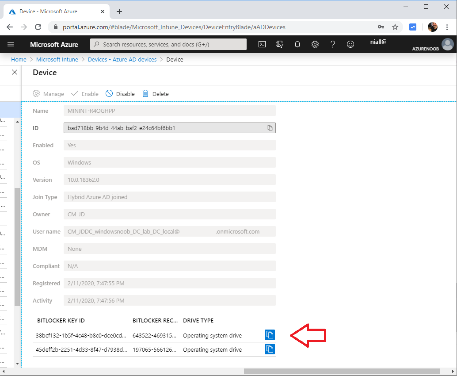Click the Registered date 7:47:55 PM value
The image size is (457, 376).
[x=170, y=283]
